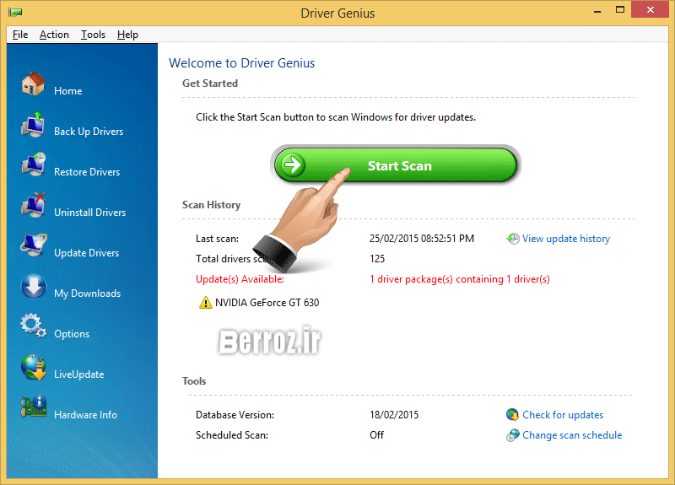
Task: Click the Uninstall Drivers red-X icon
Action: tap(33, 205)
